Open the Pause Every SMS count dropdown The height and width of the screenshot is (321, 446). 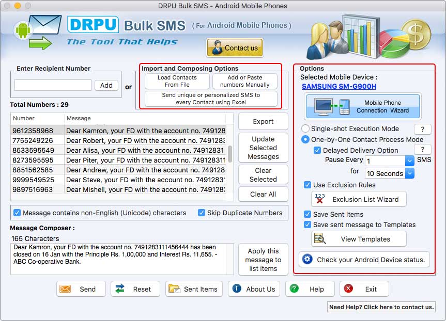tap(410, 161)
